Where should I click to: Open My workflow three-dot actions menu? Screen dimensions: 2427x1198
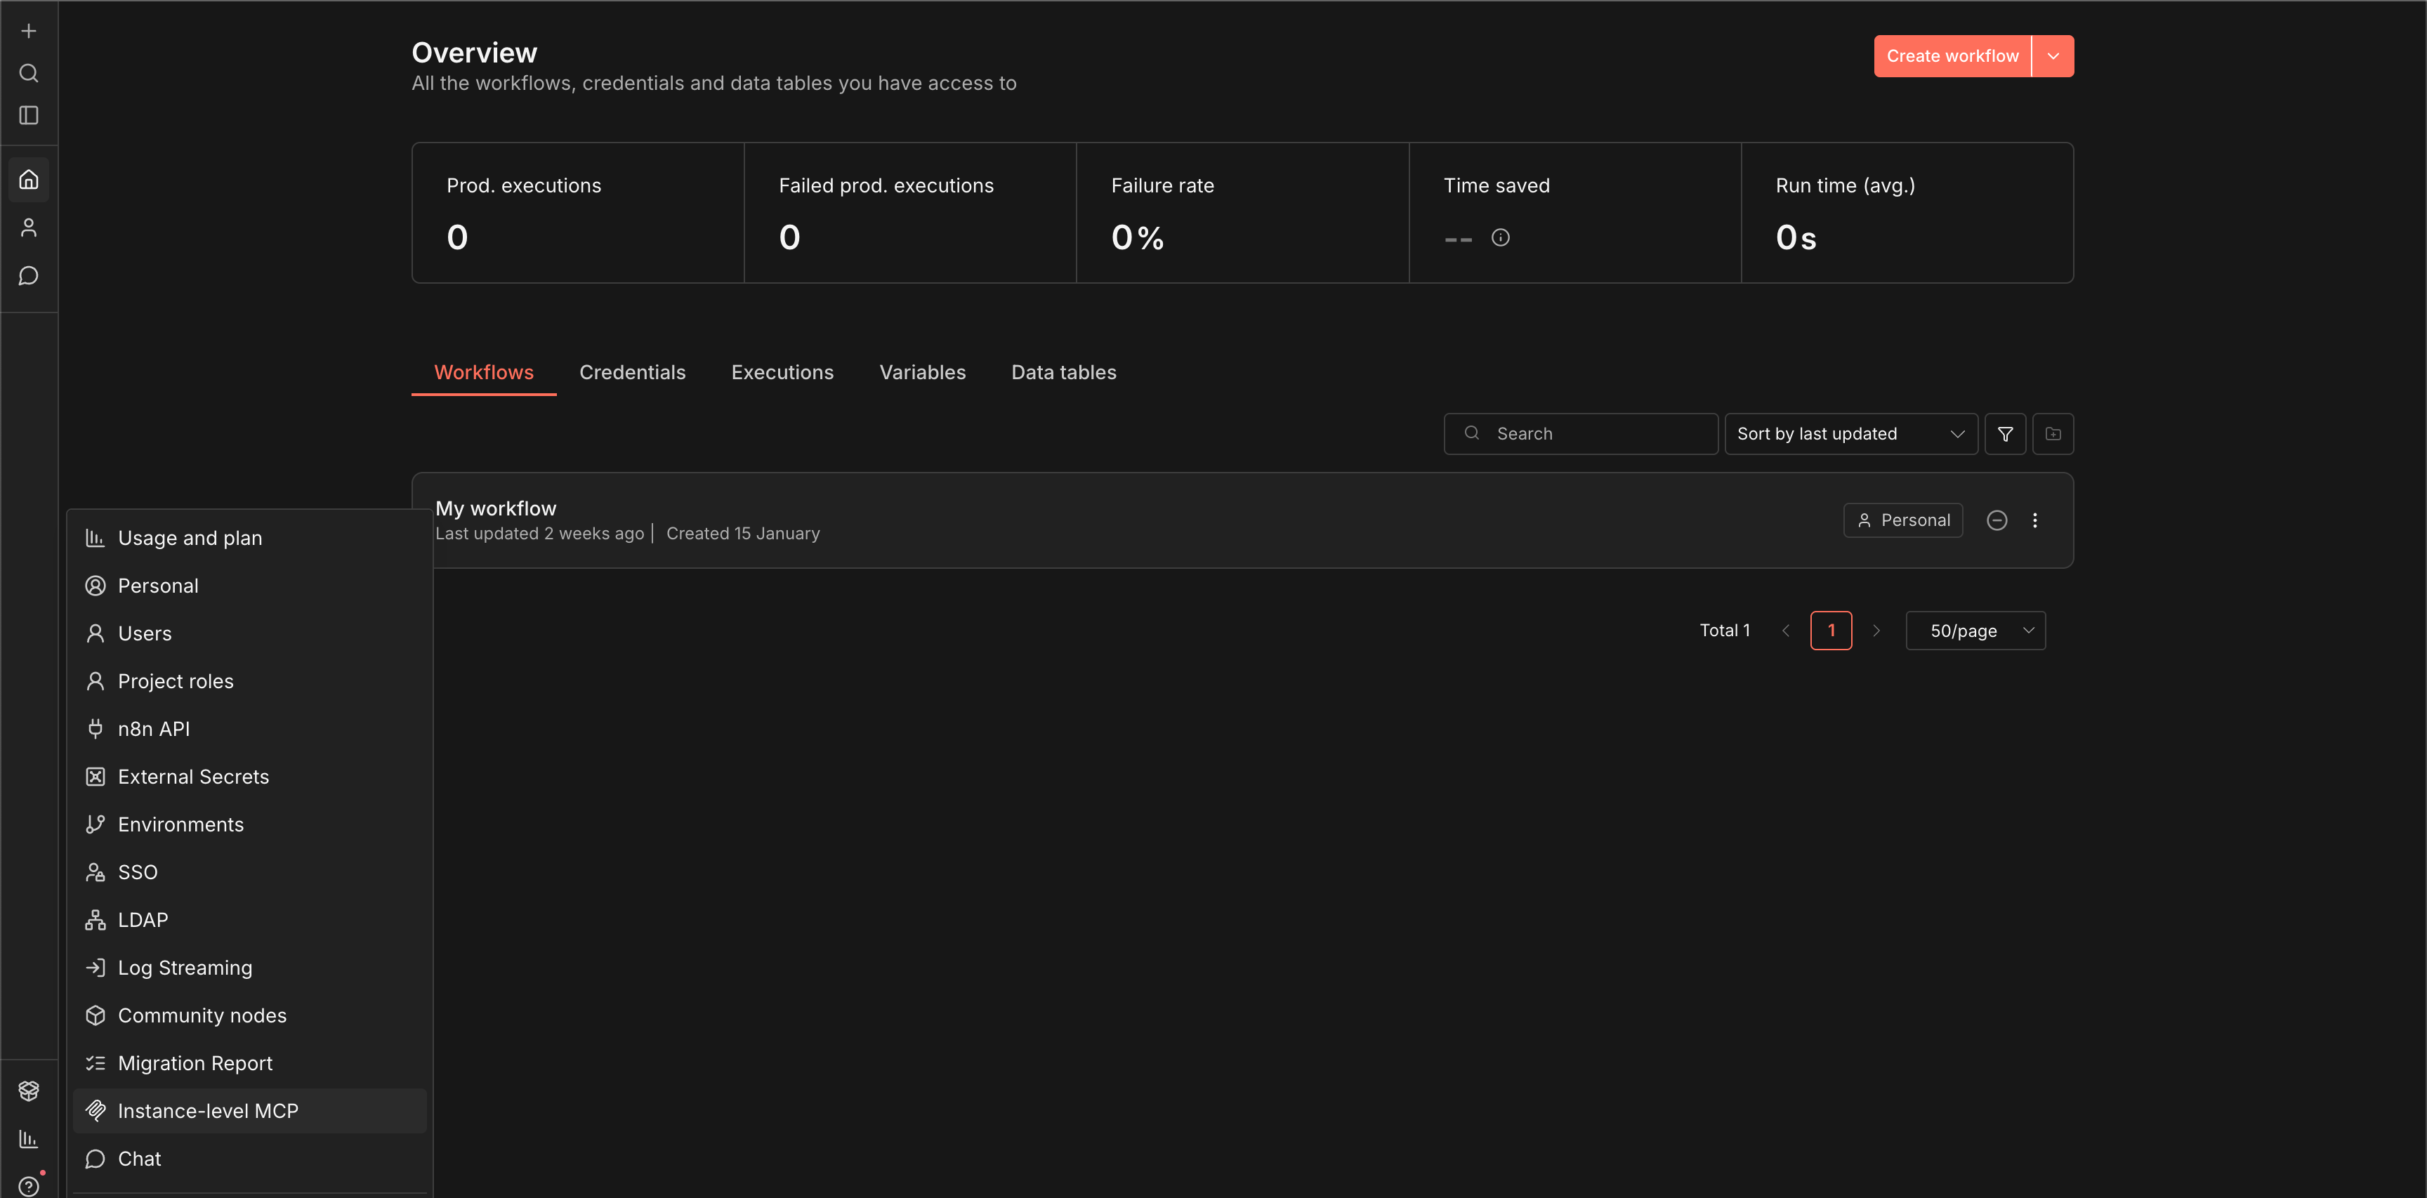(2035, 520)
